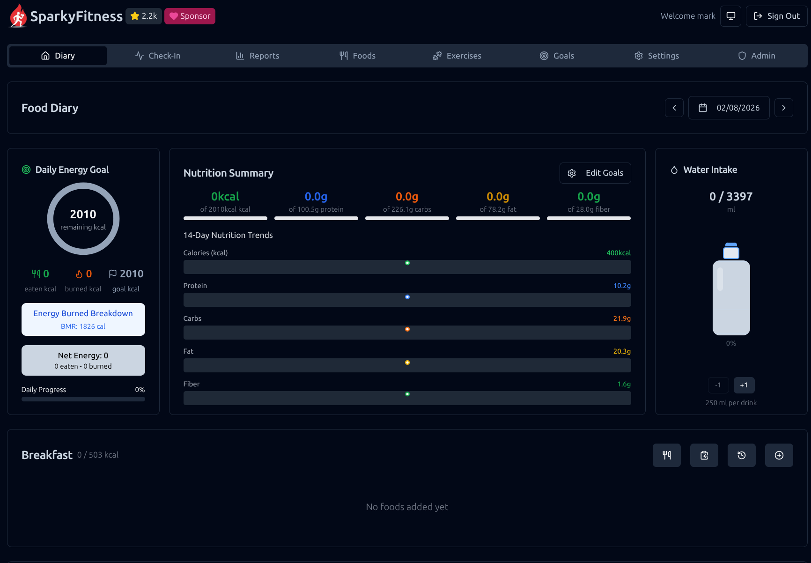This screenshot has width=811, height=563.
Task: Go to previous day with left chevron
Action: (674, 108)
